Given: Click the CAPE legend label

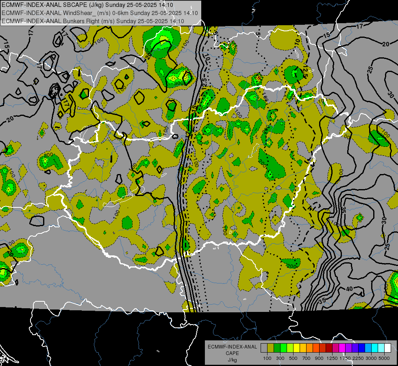Looking at the screenshot, I should coord(232,353).
